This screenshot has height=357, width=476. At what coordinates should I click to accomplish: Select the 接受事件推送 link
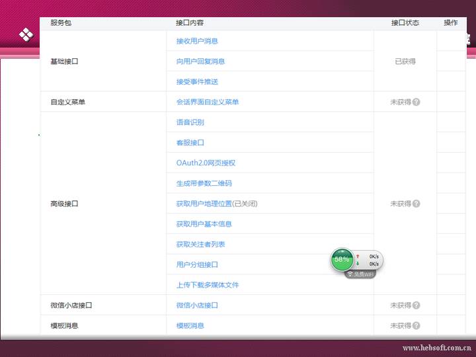pyautogui.click(x=197, y=82)
